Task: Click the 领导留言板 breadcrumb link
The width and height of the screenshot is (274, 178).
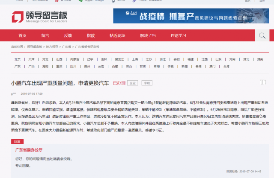Action: tap(35, 47)
